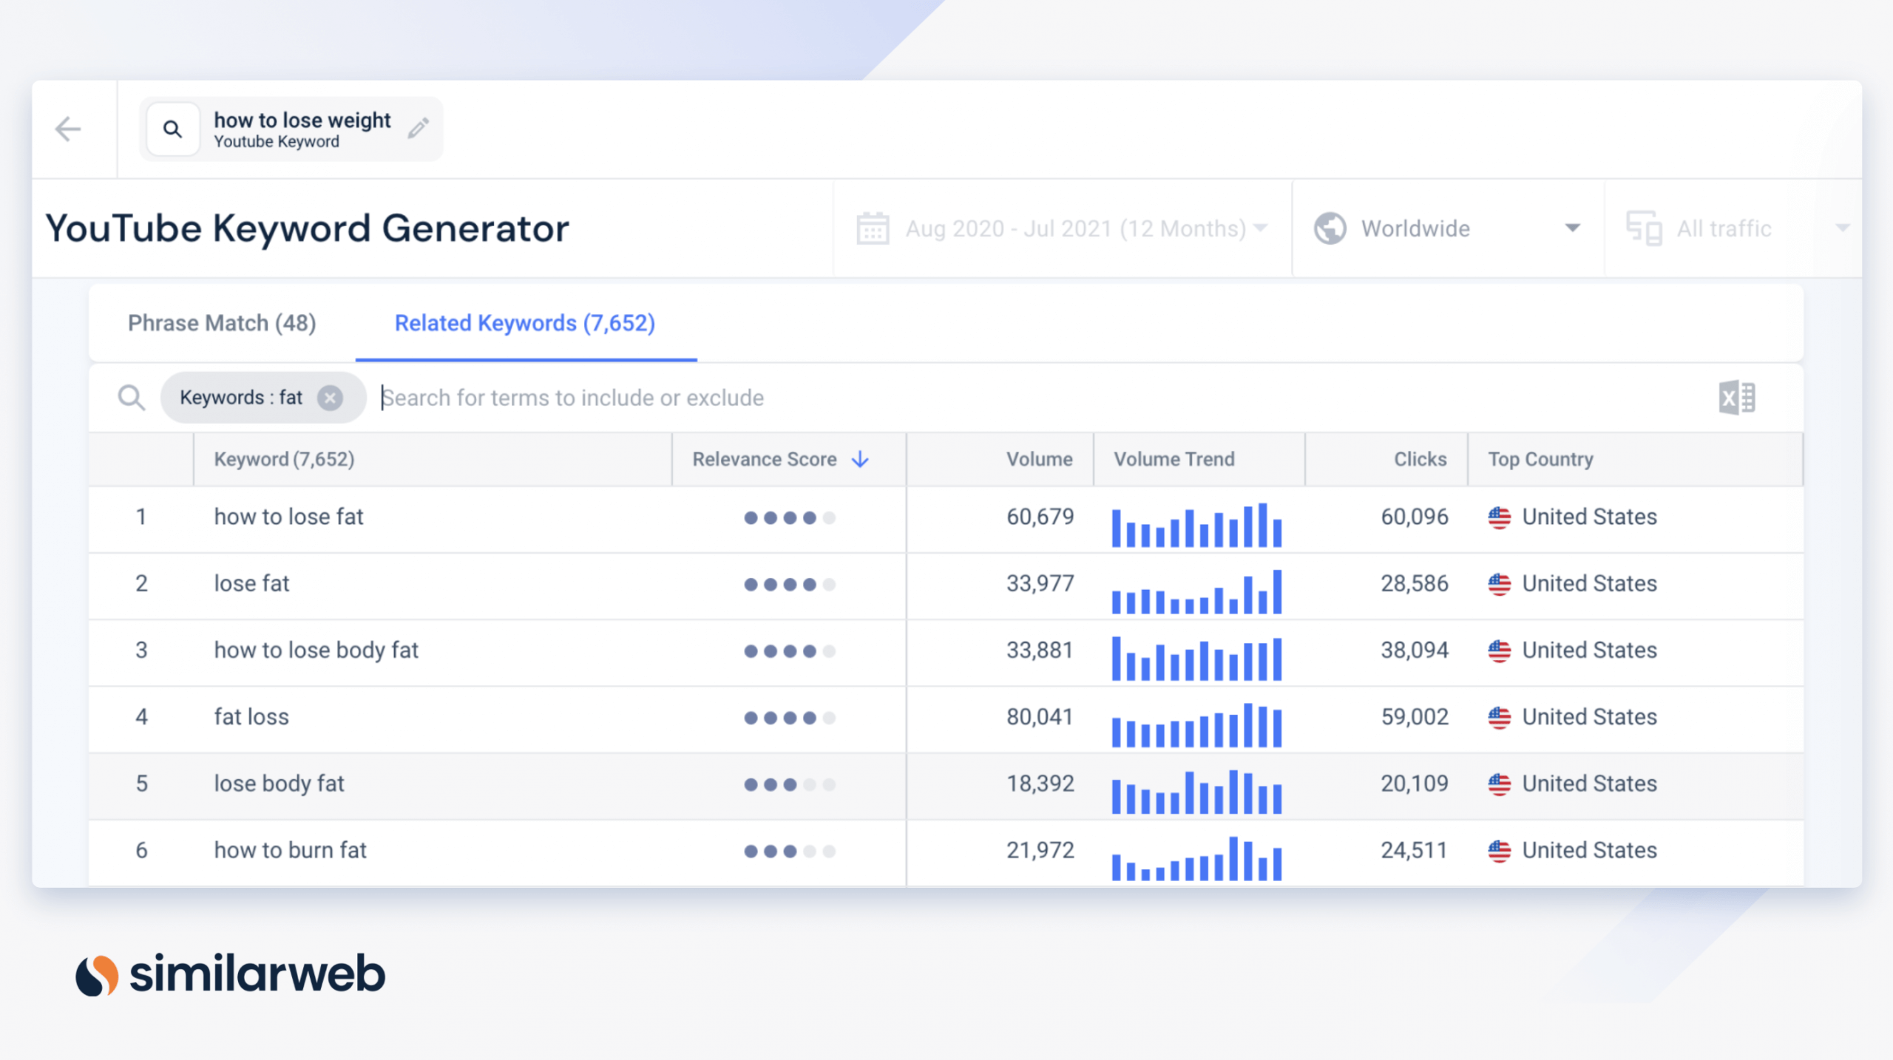Screen dimensions: 1893x1060
Task: Click volume trend chart for 'how to lose body fat'
Action: point(1196,658)
